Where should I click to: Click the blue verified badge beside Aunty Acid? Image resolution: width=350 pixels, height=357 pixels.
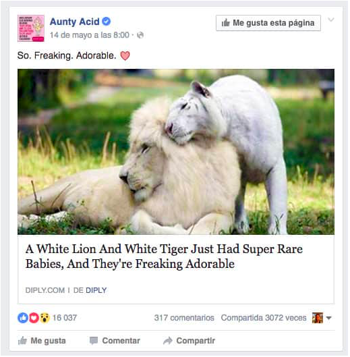click(x=106, y=22)
